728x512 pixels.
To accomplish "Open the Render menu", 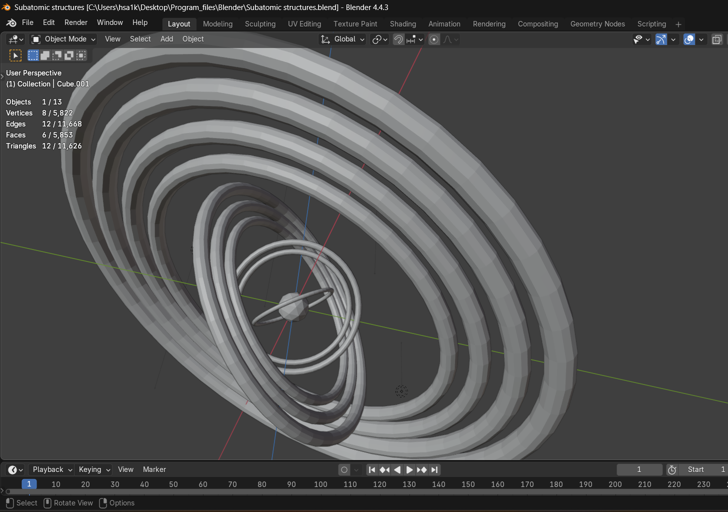I will [x=75, y=22].
